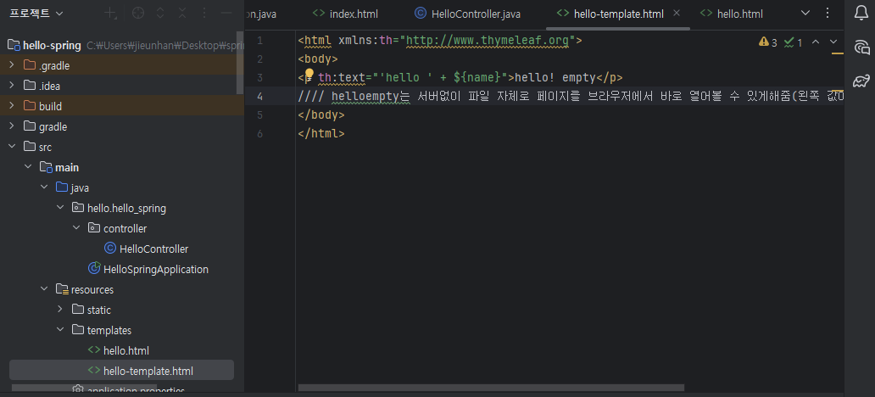The width and height of the screenshot is (875, 397).
Task: Collapse the controller package
Action: 76,228
